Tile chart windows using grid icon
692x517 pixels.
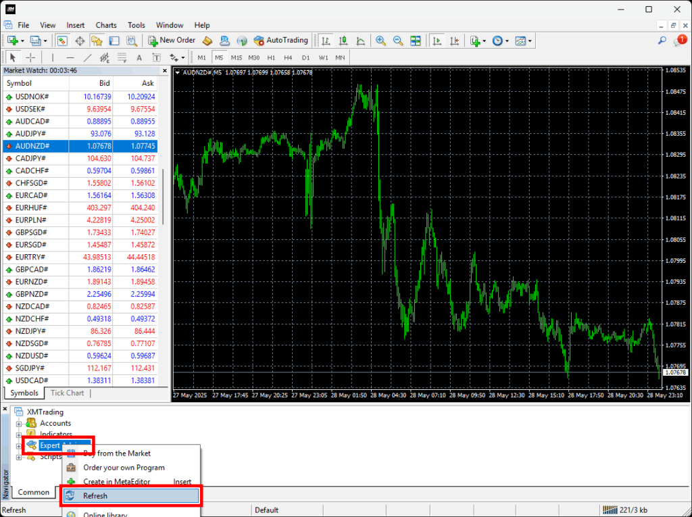pos(416,41)
